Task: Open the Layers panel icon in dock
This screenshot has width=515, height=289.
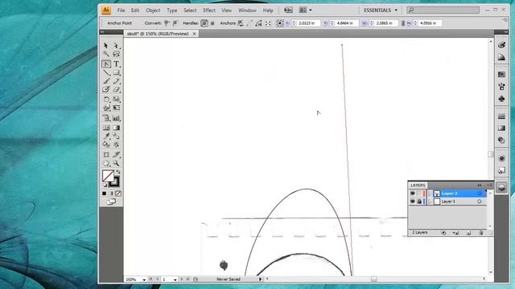Action: (x=501, y=188)
